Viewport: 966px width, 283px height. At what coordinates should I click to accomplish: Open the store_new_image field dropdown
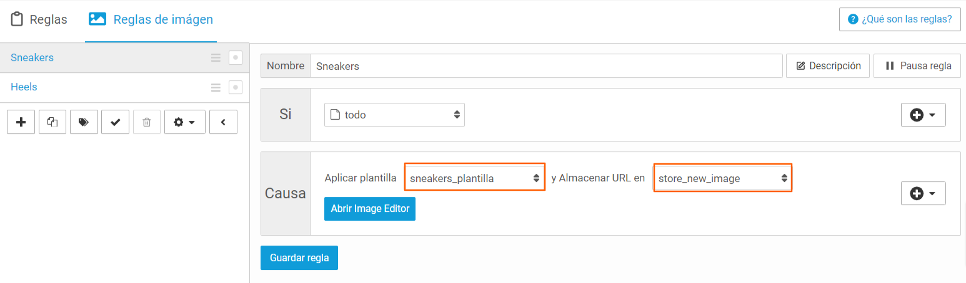pos(723,178)
